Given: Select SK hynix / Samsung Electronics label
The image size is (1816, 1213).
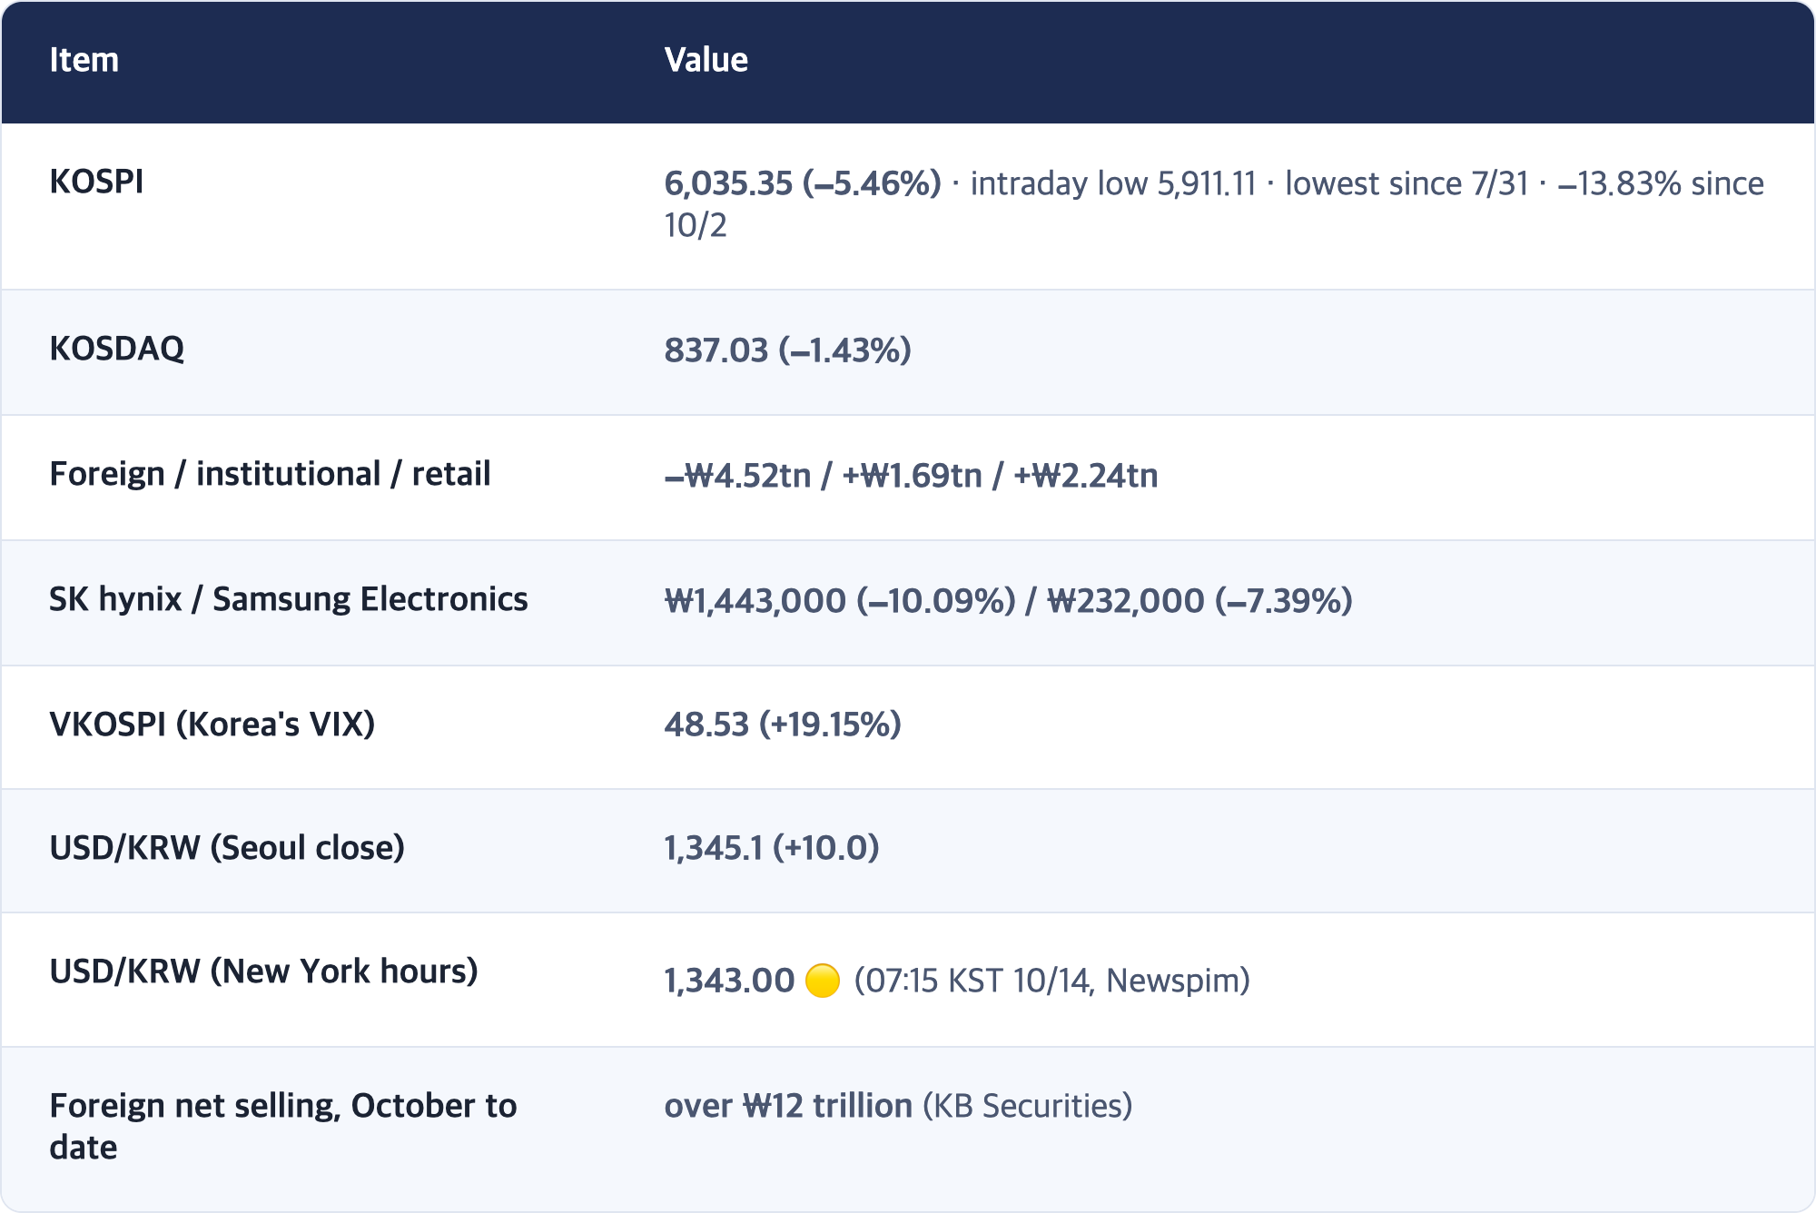Looking at the screenshot, I should pos(289,599).
